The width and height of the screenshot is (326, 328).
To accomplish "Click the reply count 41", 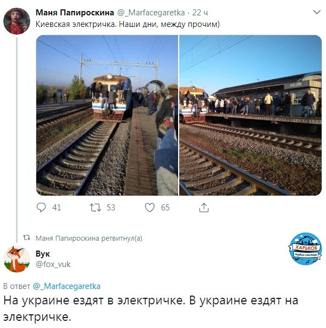I will pyautogui.click(x=57, y=208).
